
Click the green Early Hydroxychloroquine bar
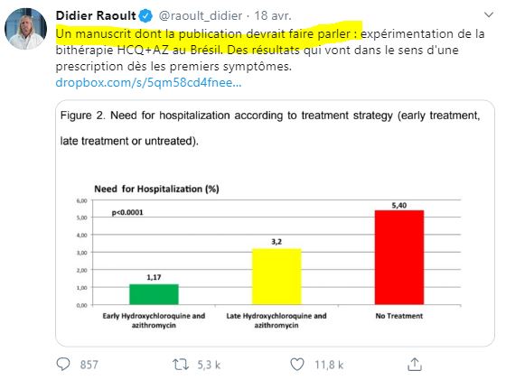[x=154, y=294]
